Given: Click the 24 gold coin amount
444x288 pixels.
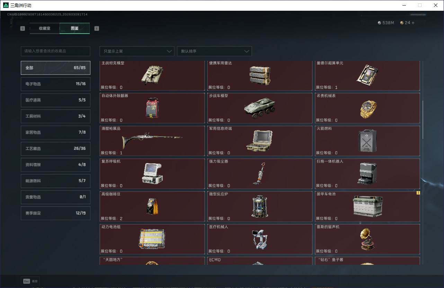Looking at the screenshot, I should pos(407,23).
